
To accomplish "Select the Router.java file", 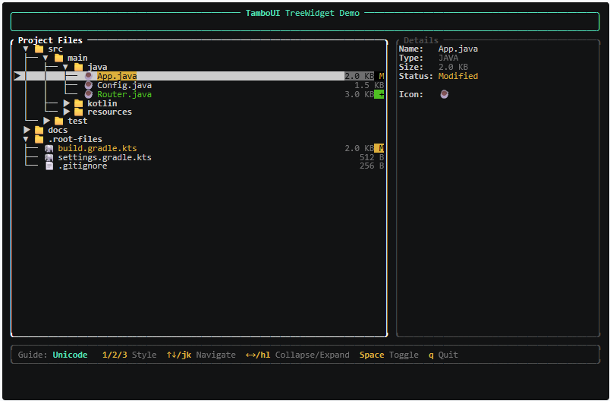I will tap(124, 94).
